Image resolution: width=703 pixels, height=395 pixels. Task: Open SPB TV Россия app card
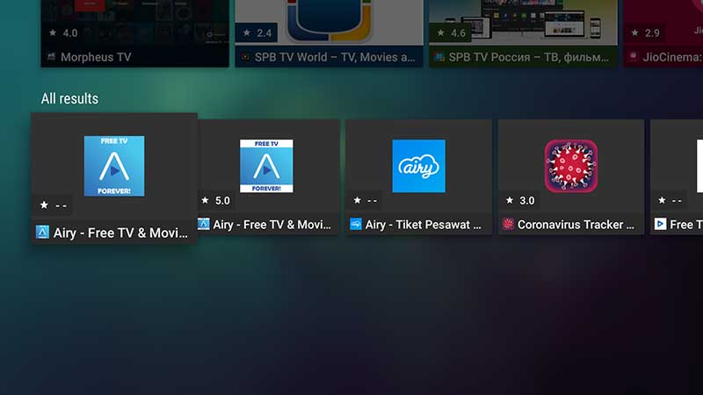pyautogui.click(x=523, y=33)
